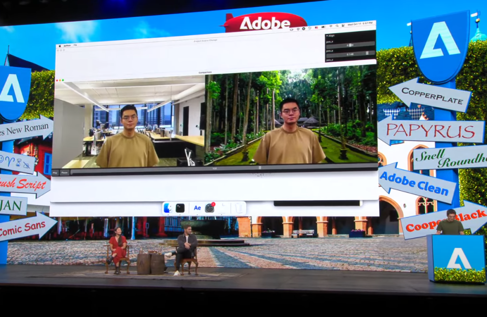This screenshot has height=317, width=487.
Task: Open the Trash in the Dock
Action: click(x=238, y=208)
